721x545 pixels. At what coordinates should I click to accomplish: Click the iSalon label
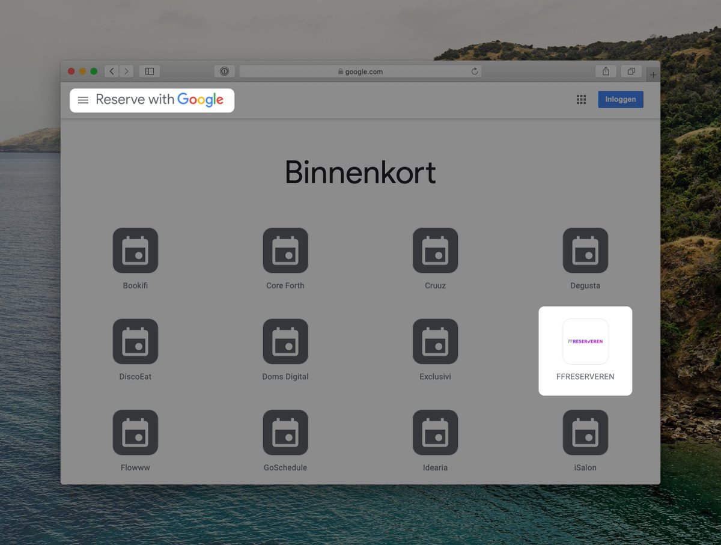(585, 467)
